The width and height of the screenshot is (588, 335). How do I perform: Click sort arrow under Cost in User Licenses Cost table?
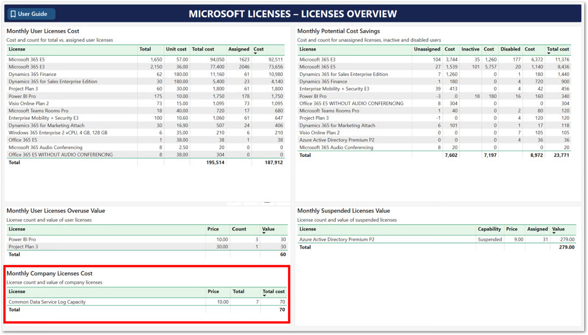256,54
